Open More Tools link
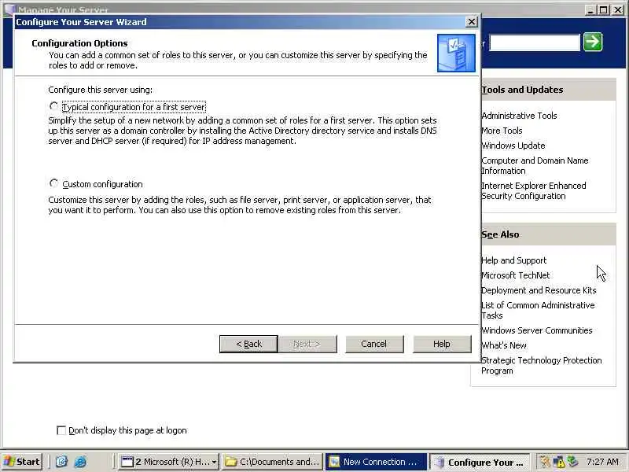Image resolution: width=629 pixels, height=472 pixels. point(502,131)
